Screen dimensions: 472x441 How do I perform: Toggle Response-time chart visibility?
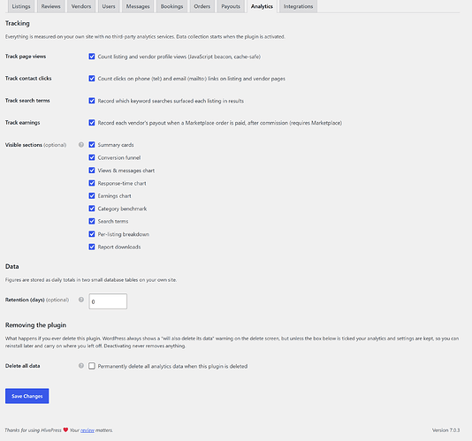[x=92, y=183]
